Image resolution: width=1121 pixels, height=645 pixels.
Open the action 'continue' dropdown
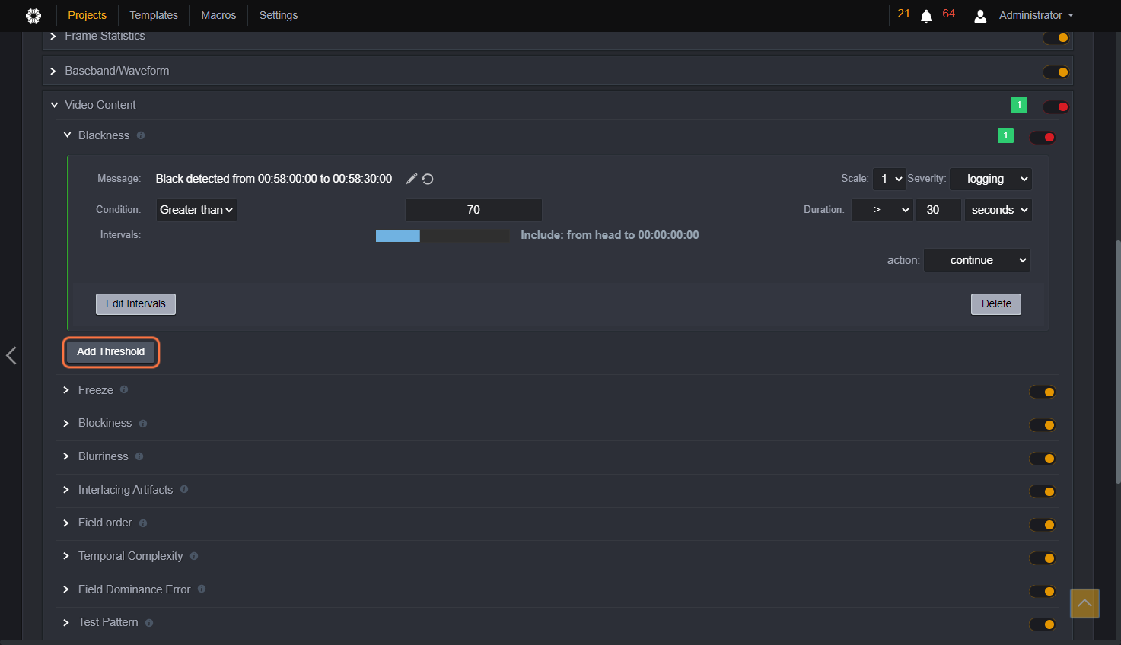click(x=977, y=260)
